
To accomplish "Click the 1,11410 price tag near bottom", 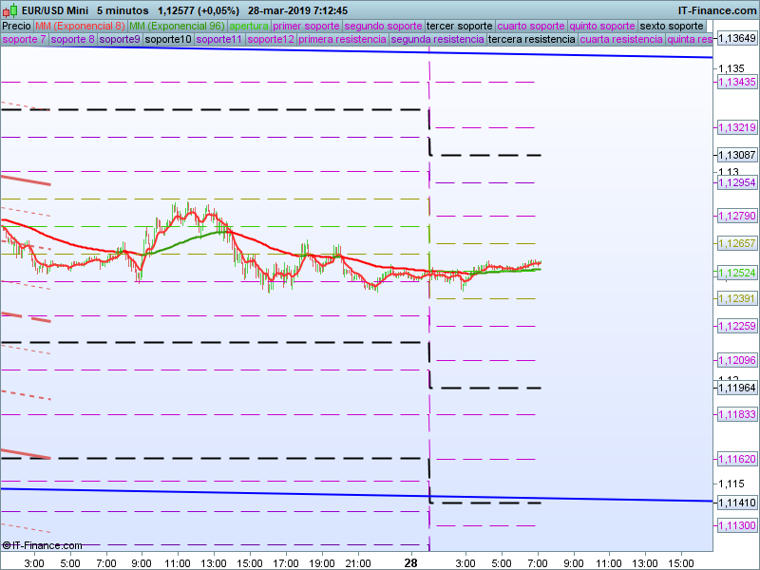I will click(737, 503).
